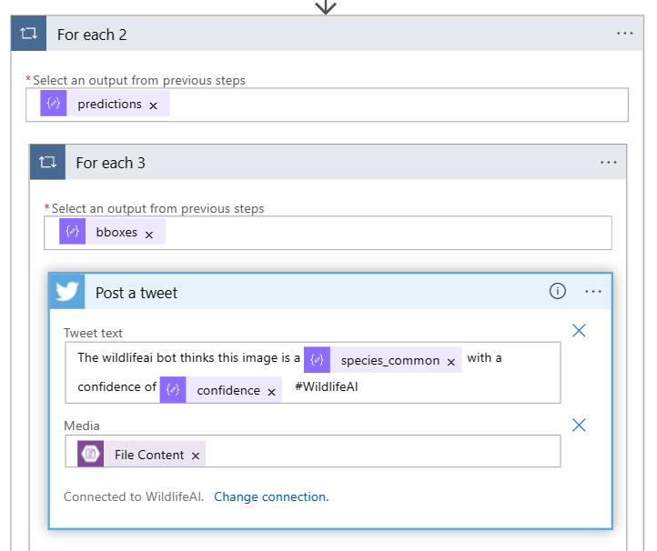
Task: Open the For each 3 ellipsis menu
Action: tap(608, 163)
